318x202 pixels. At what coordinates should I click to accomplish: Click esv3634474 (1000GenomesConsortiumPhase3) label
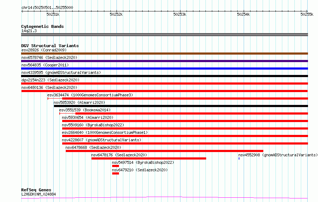click(90, 95)
